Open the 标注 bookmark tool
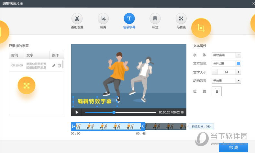This screenshot has width=255, height=153. coord(155,18)
